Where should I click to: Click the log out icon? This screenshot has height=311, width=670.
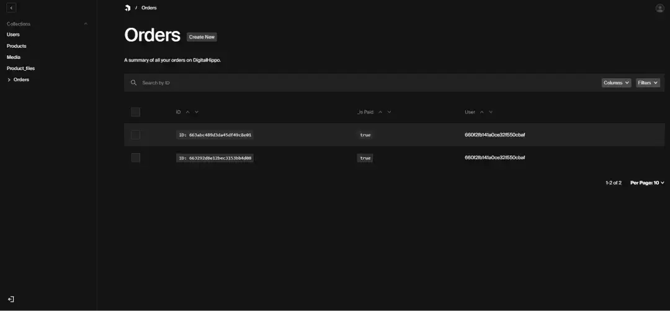pyautogui.click(x=11, y=299)
